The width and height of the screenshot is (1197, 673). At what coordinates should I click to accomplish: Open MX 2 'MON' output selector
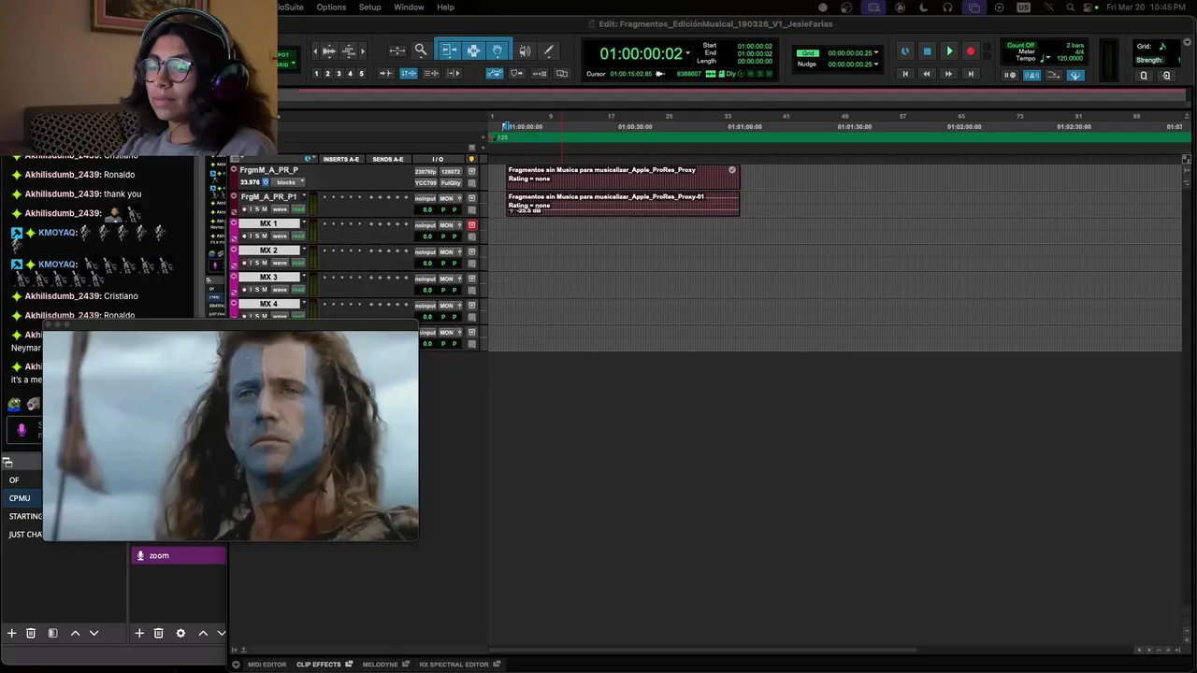click(446, 251)
